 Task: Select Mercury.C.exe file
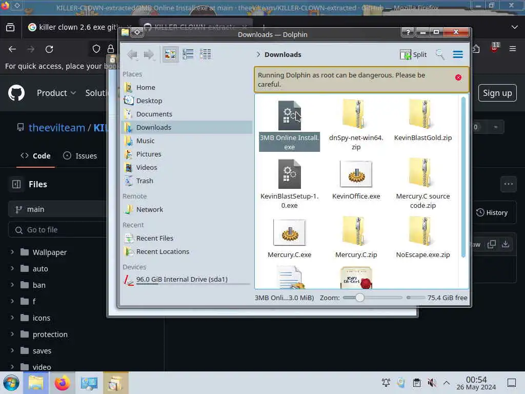(x=289, y=238)
